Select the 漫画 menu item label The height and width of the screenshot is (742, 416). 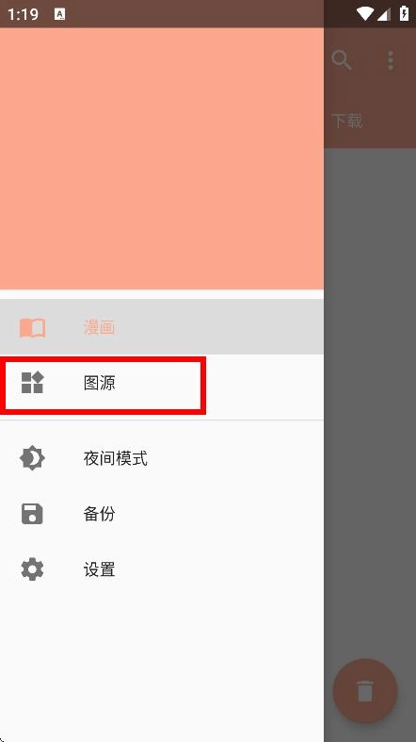pyautogui.click(x=99, y=327)
